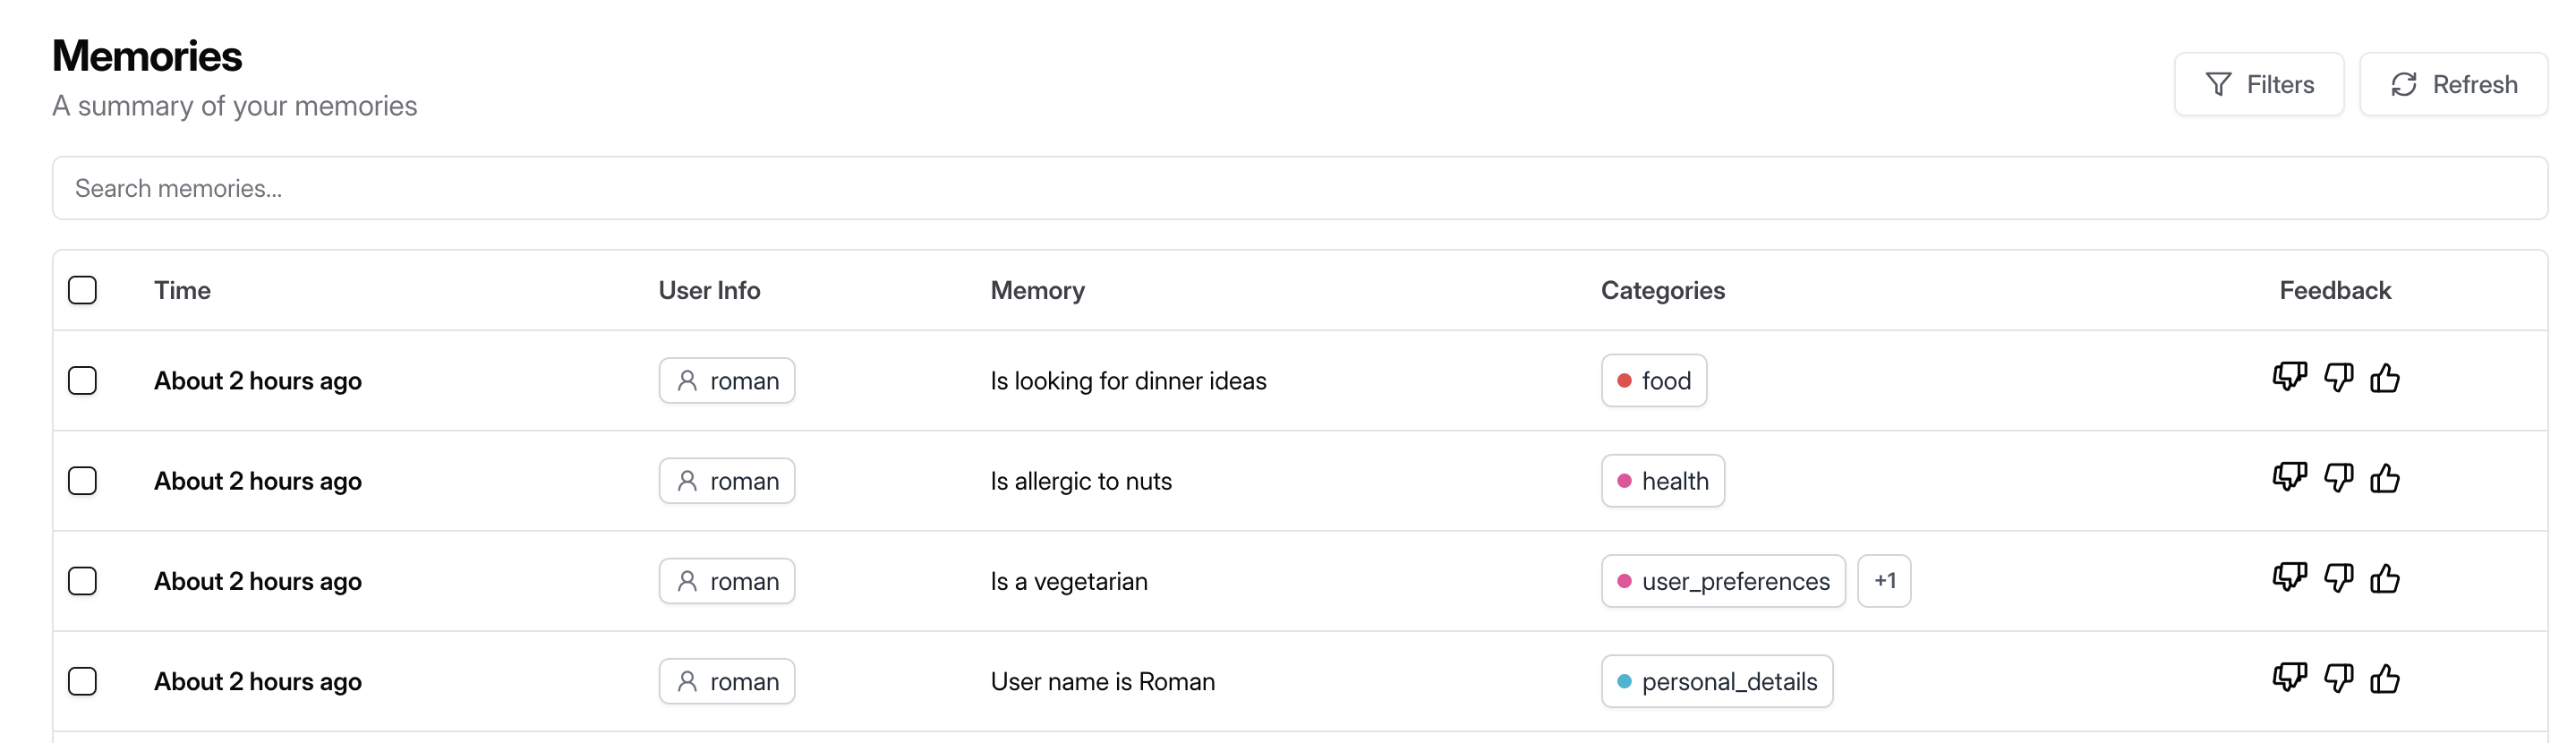Click the red-dotted food category tag

tap(1653, 381)
